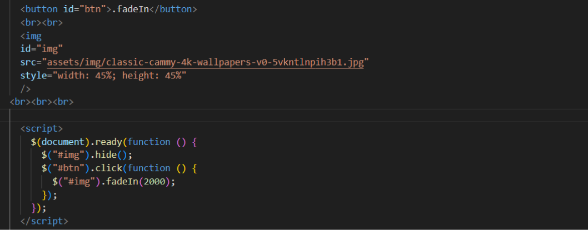Click the closing </button> tag

pos(173,9)
